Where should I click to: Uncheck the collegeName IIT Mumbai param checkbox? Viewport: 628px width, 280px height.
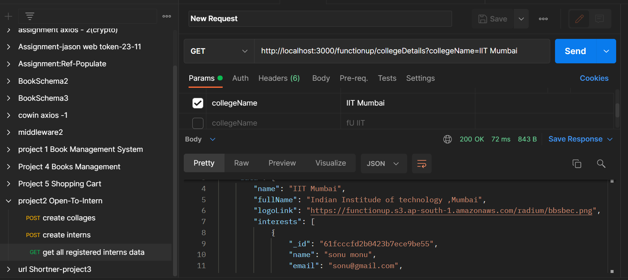point(198,103)
